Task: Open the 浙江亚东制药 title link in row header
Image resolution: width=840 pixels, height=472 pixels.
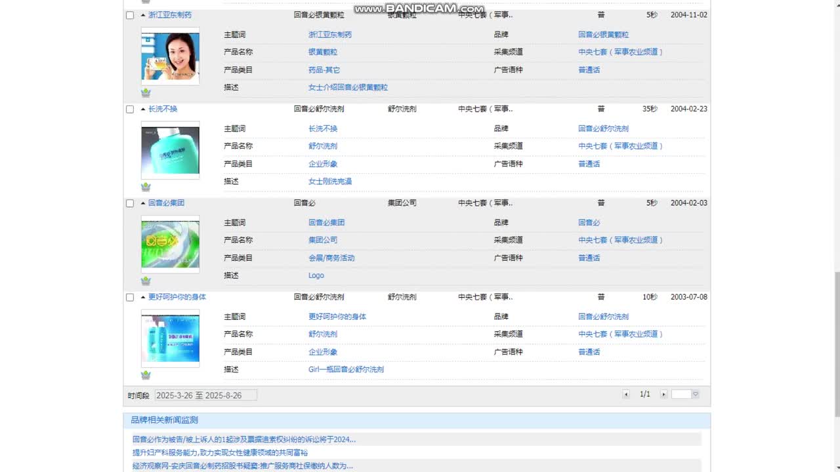Action: [170, 15]
